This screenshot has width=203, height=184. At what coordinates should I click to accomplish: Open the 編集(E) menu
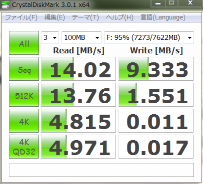pyautogui.click(x=54, y=17)
